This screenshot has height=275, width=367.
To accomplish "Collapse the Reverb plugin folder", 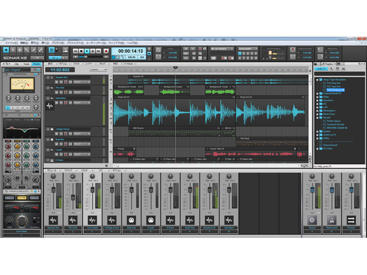I will pos(317,117).
